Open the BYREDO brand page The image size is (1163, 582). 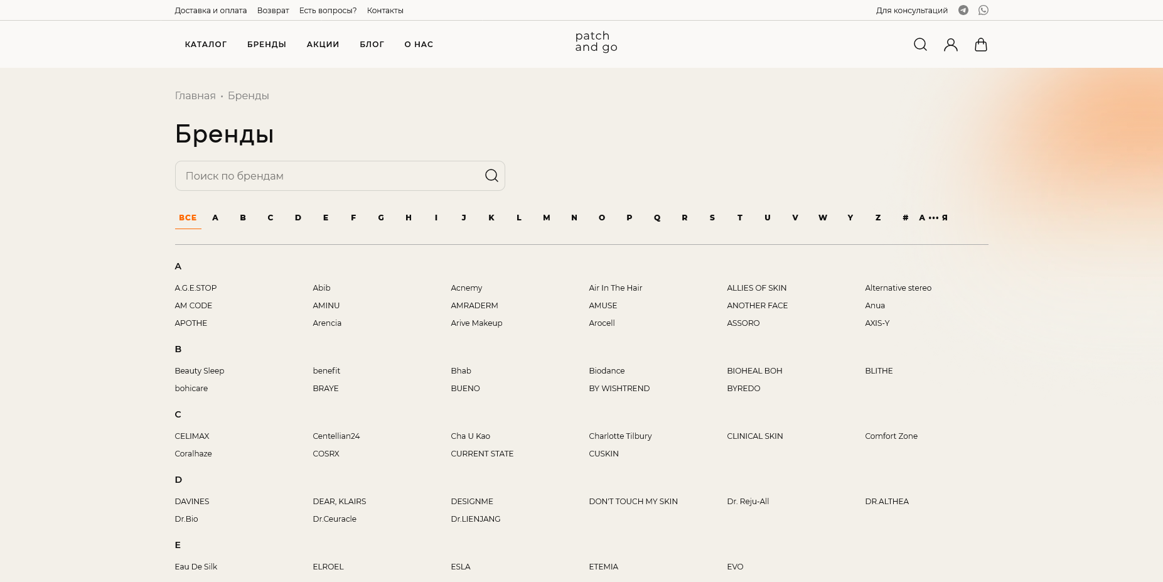[744, 389]
